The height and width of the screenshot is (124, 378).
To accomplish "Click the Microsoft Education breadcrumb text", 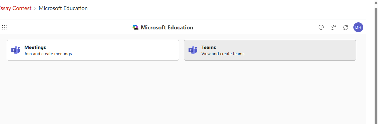I will point(63,8).
